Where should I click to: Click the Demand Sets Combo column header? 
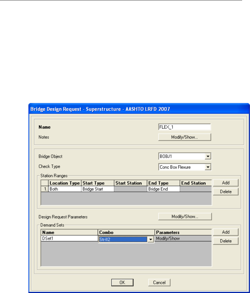[x=126, y=233]
